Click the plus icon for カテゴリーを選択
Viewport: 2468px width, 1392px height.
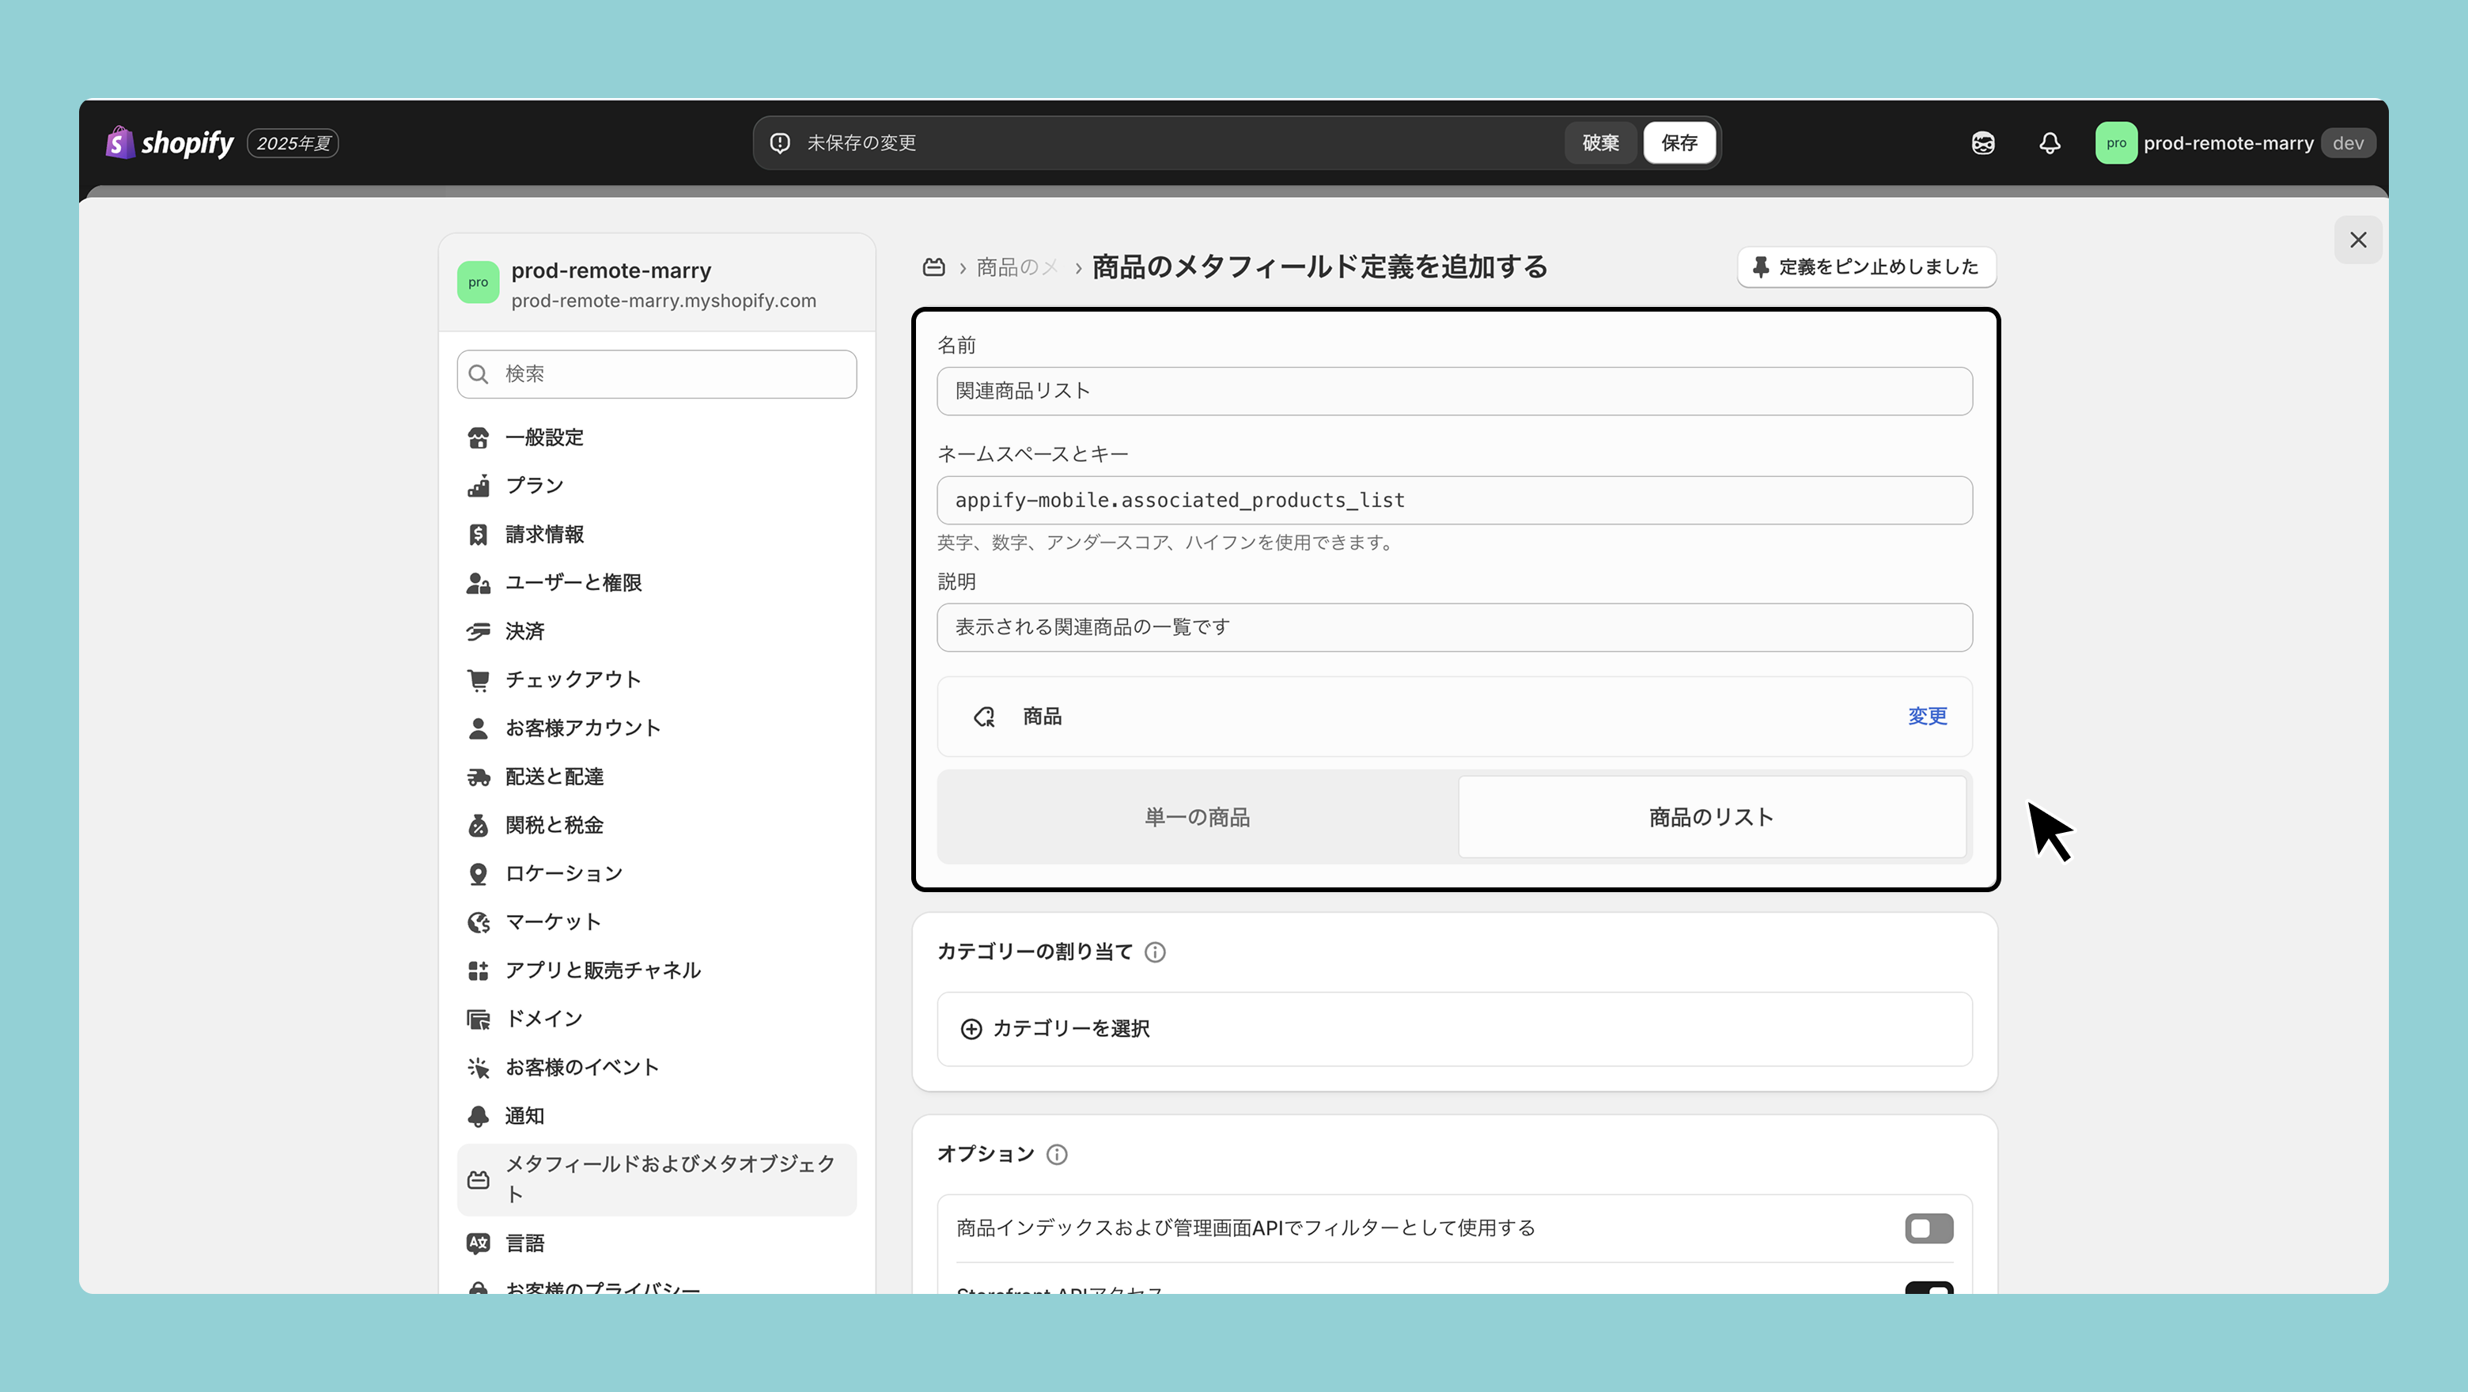click(971, 1028)
